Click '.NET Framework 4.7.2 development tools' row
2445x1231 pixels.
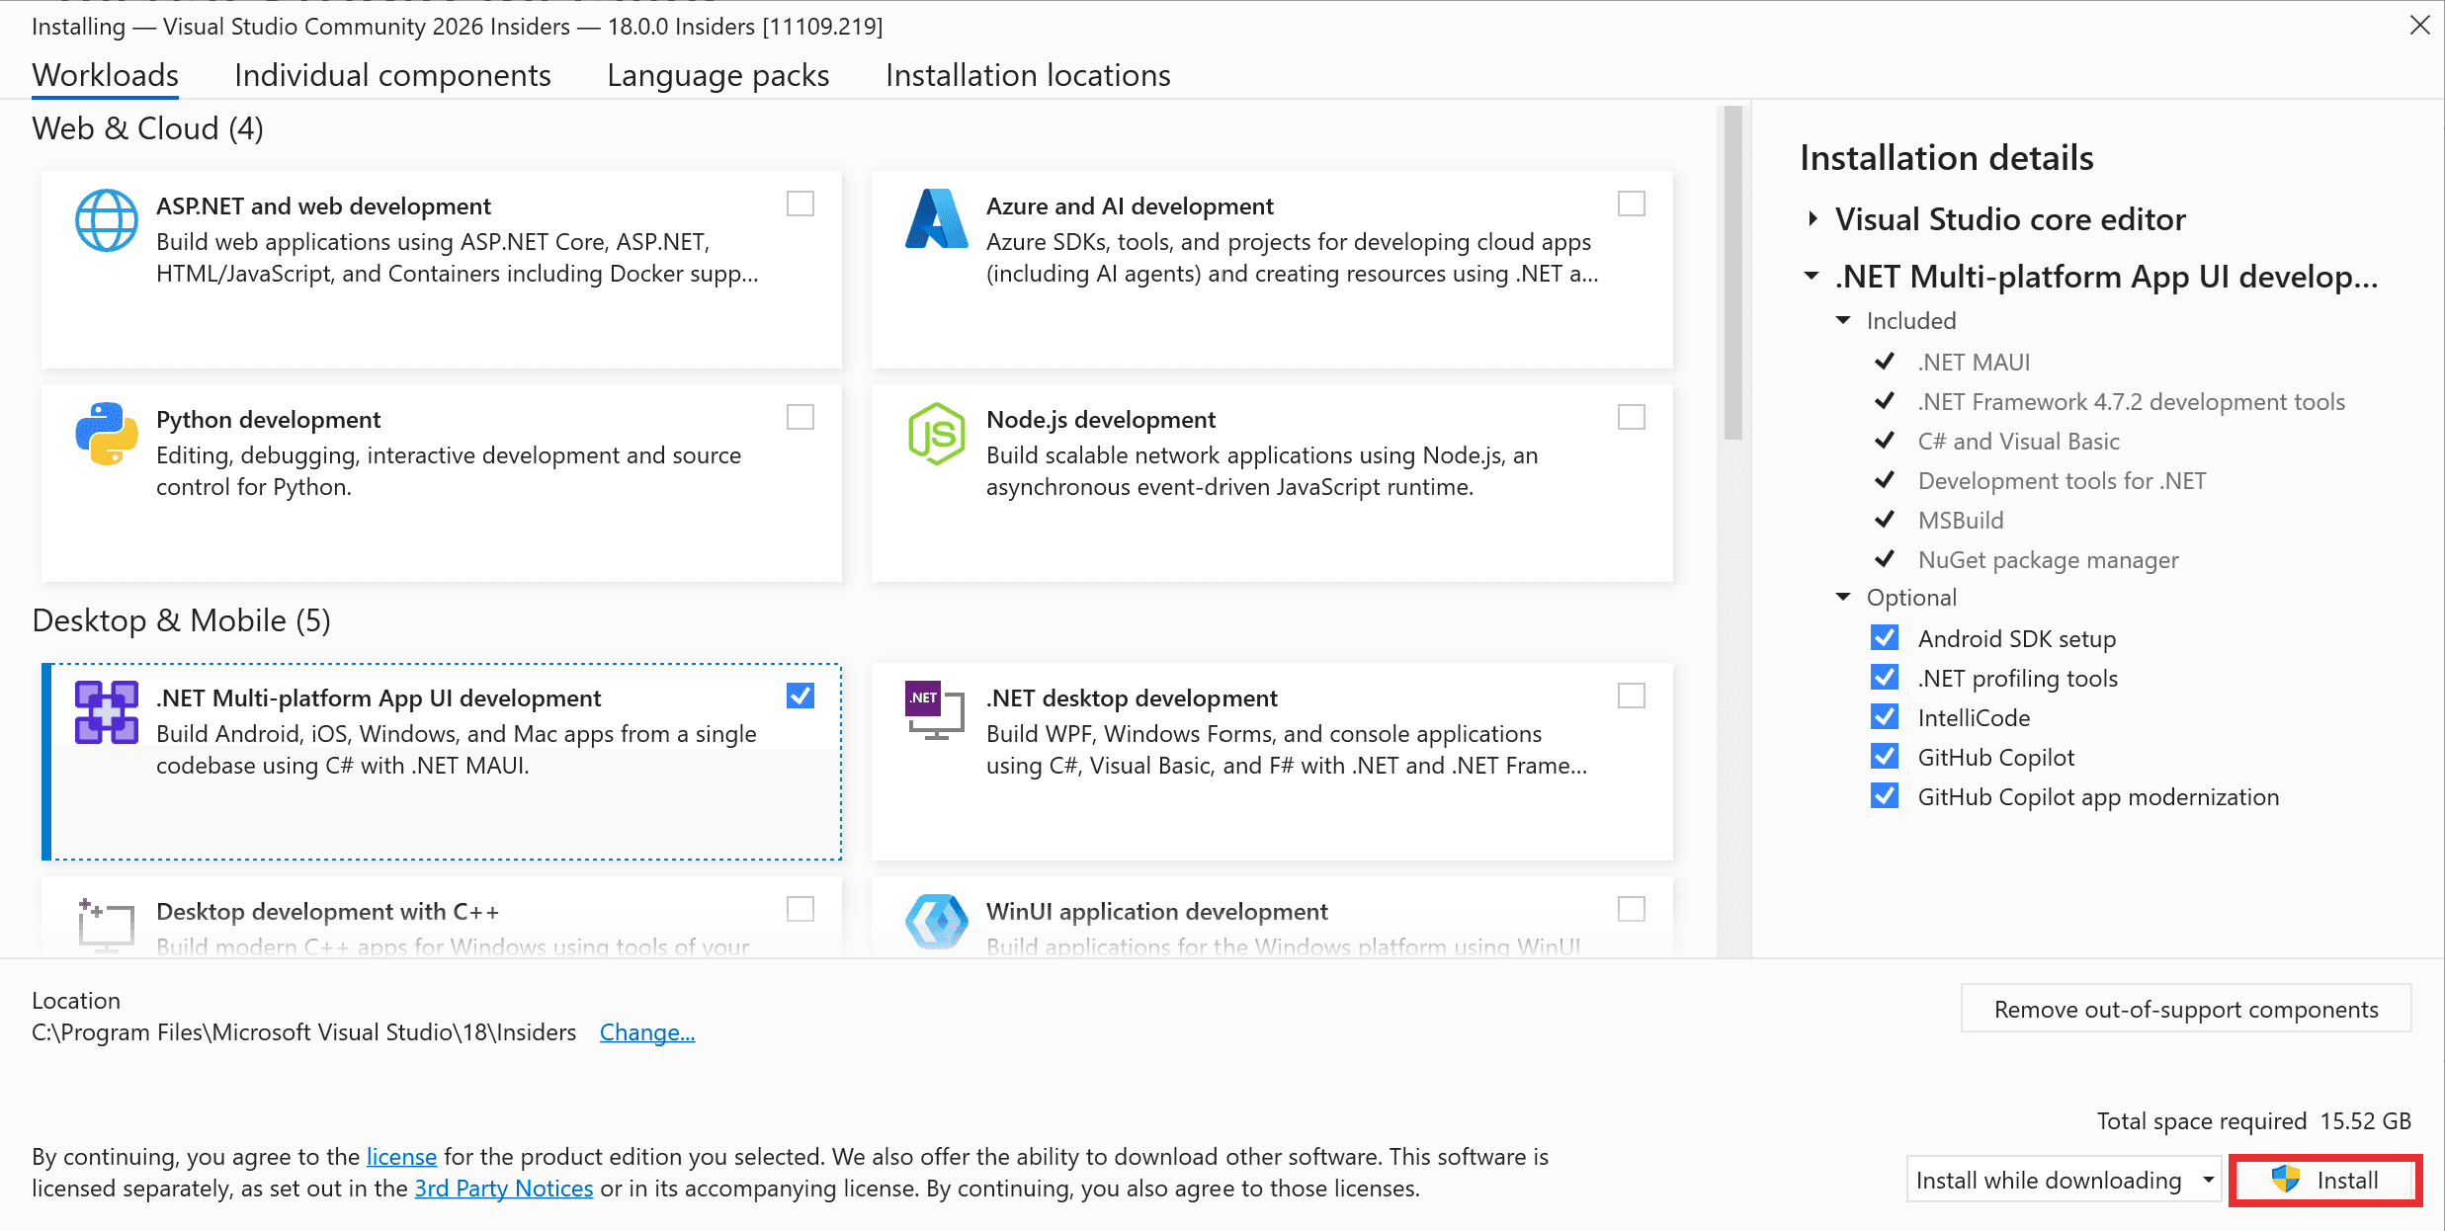tap(2131, 401)
